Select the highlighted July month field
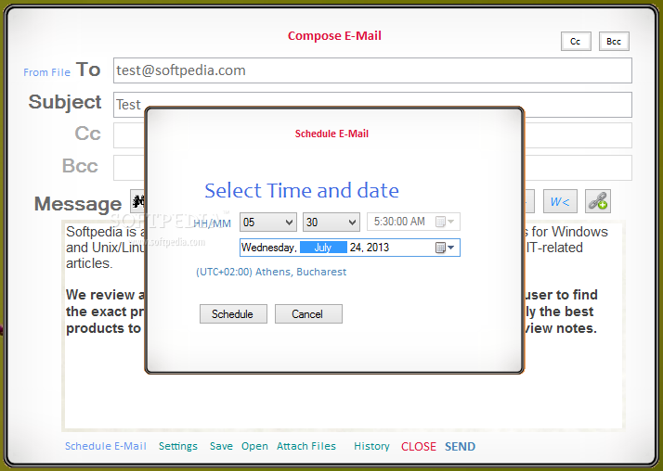Image resolution: width=663 pixels, height=471 pixels. tap(323, 248)
